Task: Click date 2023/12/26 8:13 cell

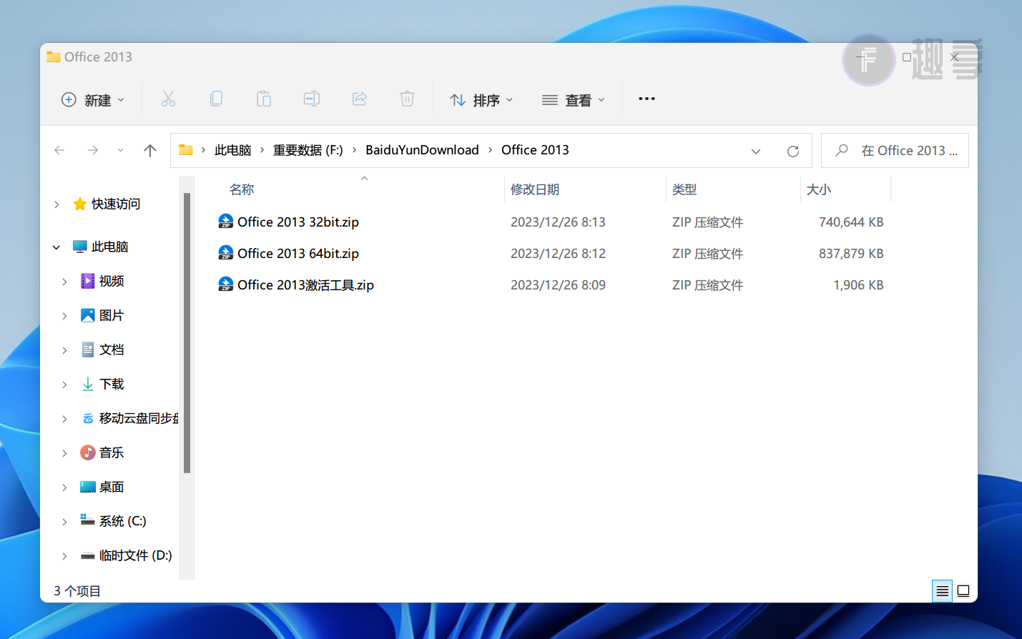Action: point(558,222)
